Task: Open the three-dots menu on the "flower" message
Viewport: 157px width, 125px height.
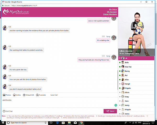Action: click(103, 56)
